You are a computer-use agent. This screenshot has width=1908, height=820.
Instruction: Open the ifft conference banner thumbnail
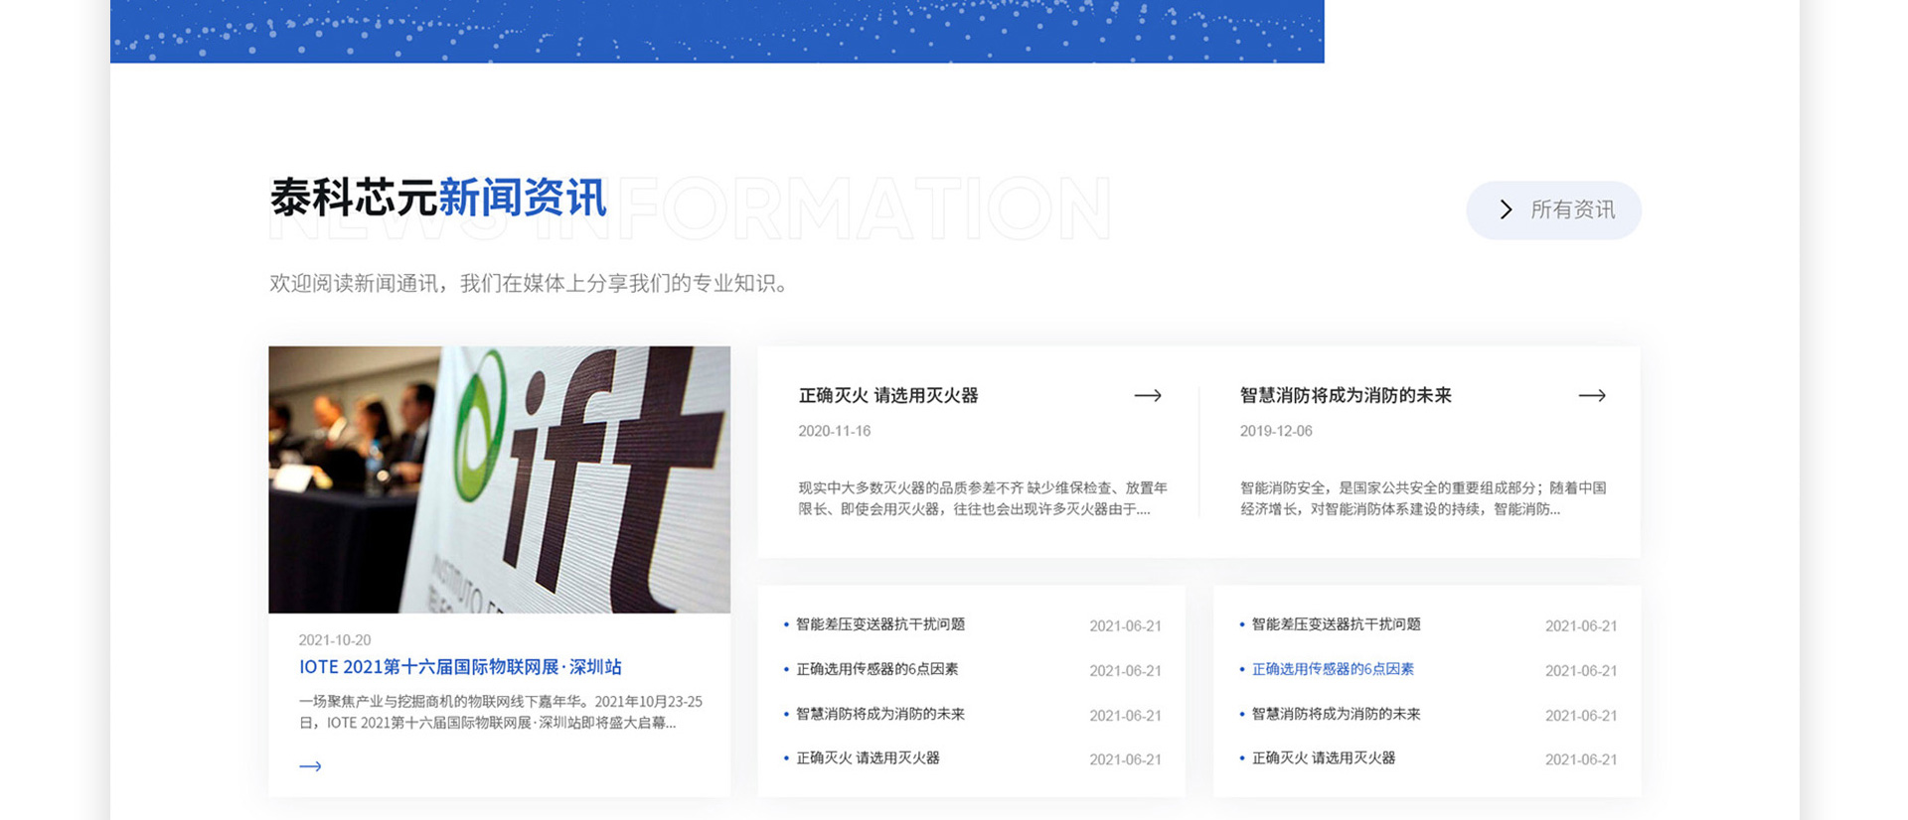point(499,479)
